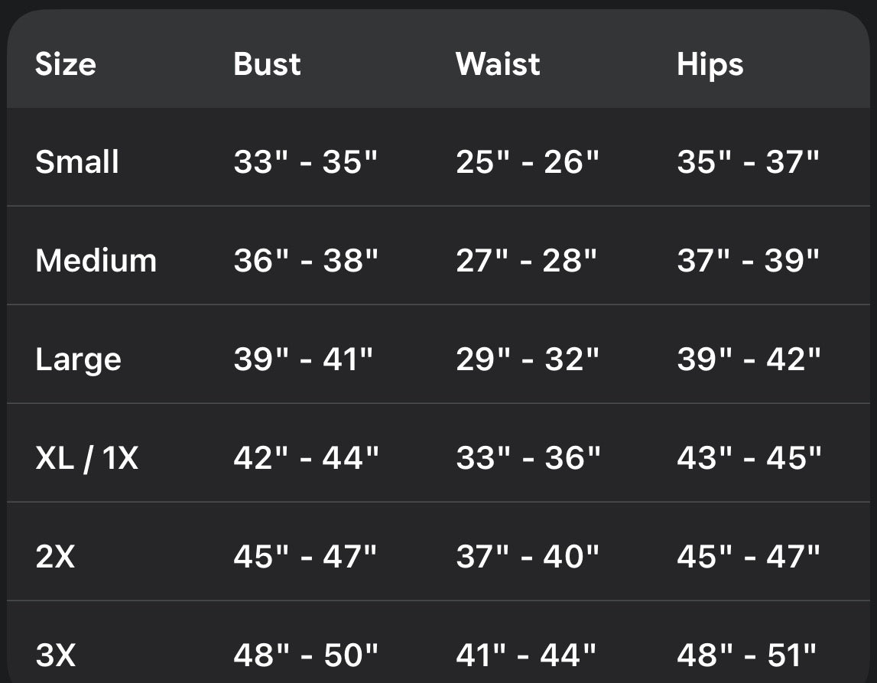Select the 3X size row label
The image size is (877, 683).
(55, 655)
